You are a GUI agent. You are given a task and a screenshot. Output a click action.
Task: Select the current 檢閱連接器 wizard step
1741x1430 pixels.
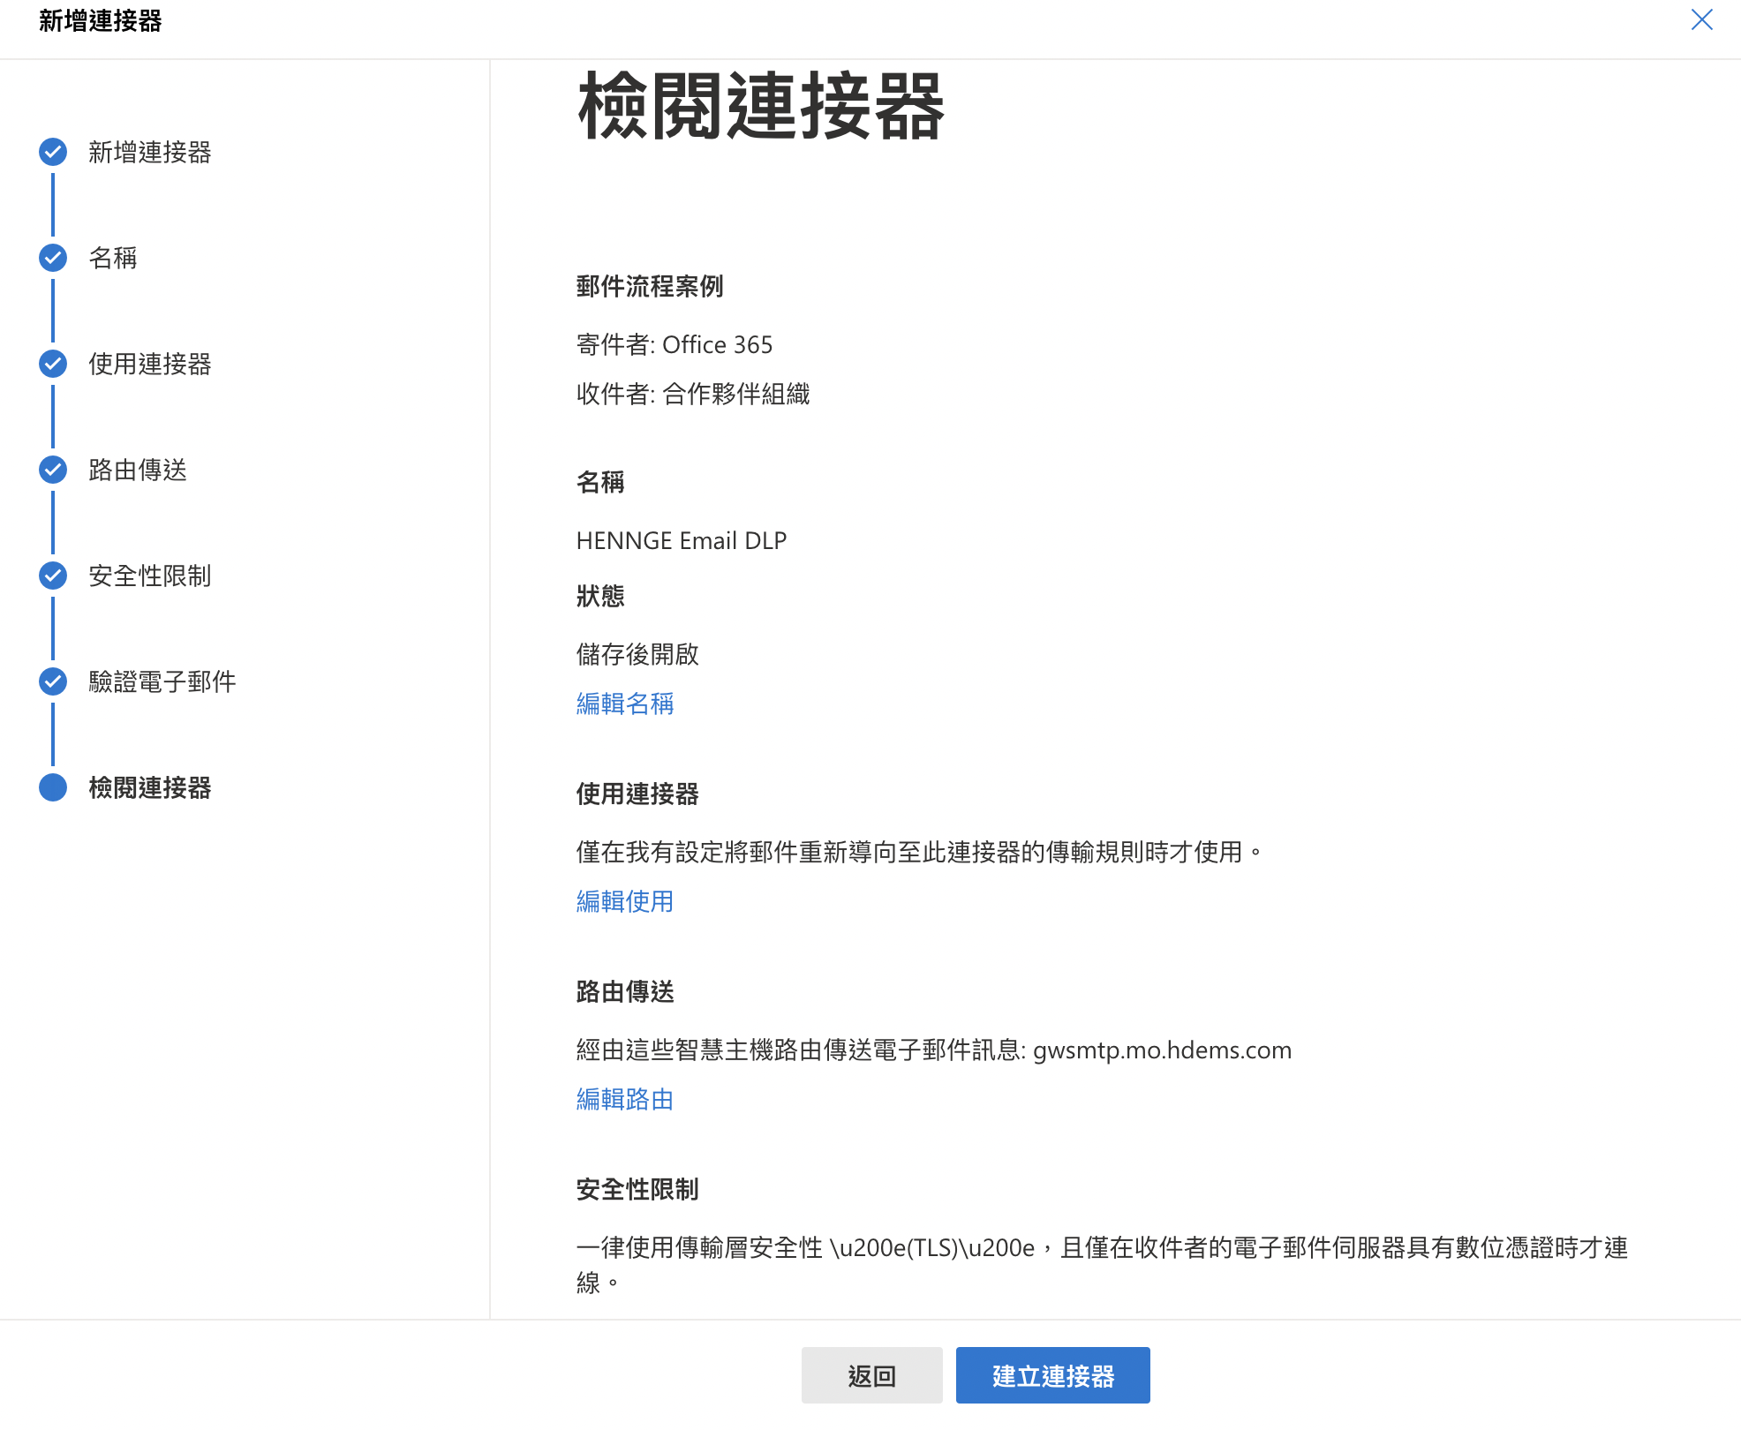point(150,788)
